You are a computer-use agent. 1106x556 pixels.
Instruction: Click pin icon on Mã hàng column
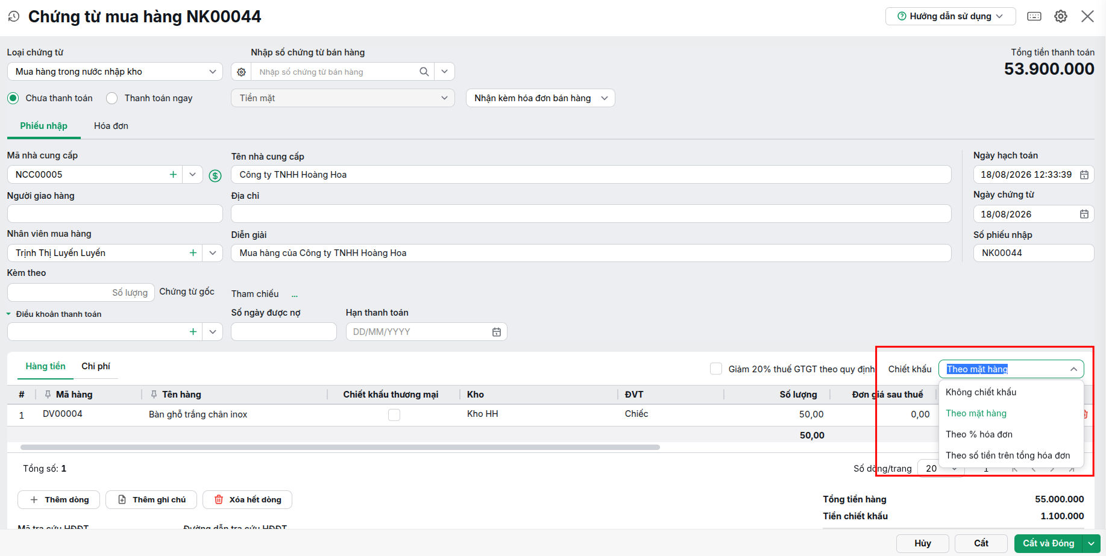click(48, 395)
